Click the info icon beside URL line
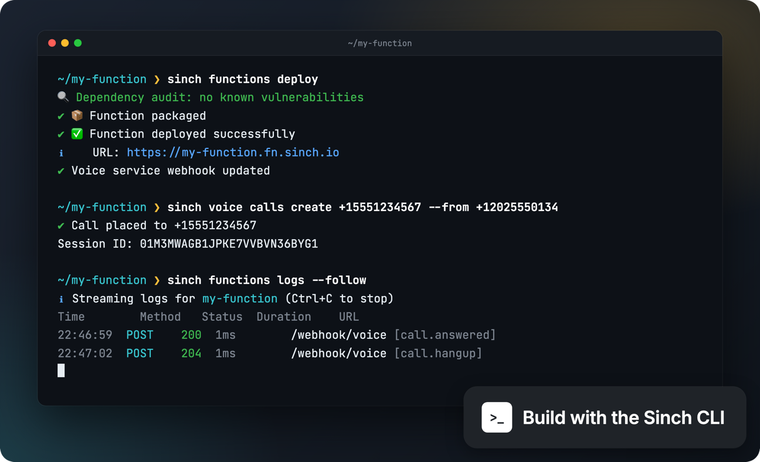The height and width of the screenshot is (462, 760). coord(61,153)
